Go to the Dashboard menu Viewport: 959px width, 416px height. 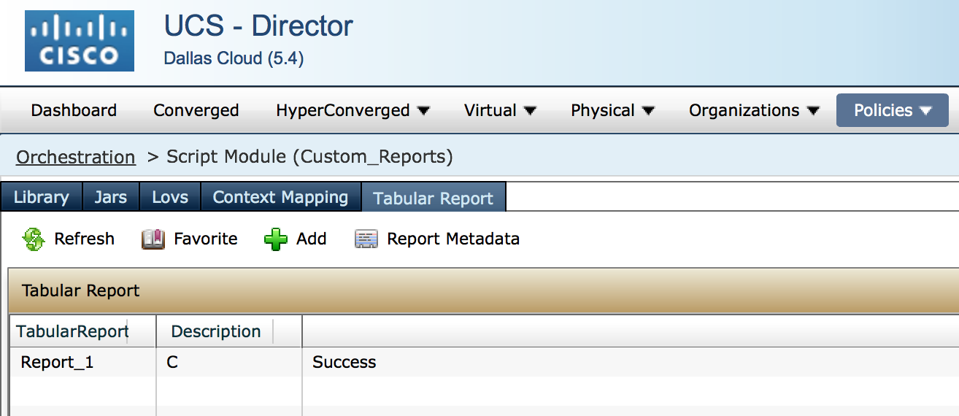click(74, 110)
